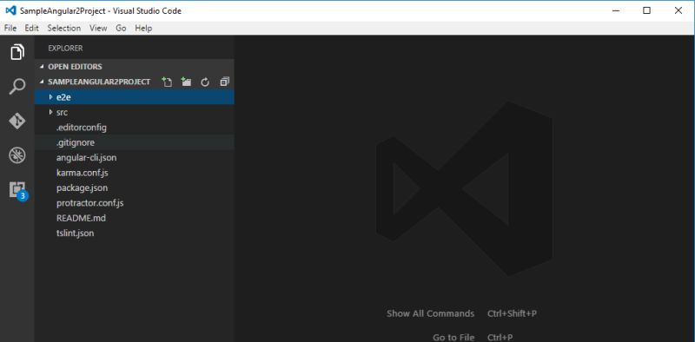Screen dimensions: 695x342
Task: Maximize the Visual Studio Code window
Action: [646, 10]
